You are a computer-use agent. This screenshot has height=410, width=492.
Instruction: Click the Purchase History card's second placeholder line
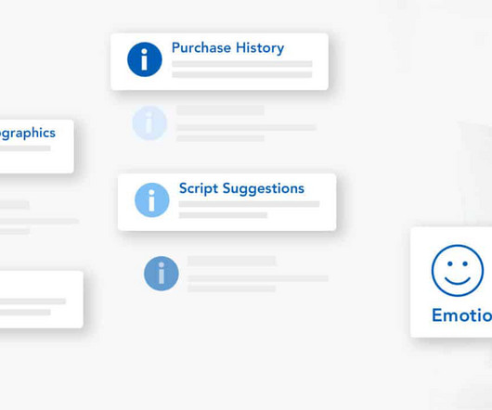(242, 74)
